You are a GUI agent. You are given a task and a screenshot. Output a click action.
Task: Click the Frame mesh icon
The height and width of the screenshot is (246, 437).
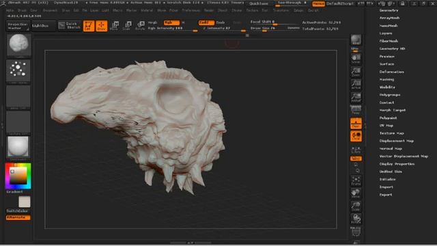click(x=356, y=180)
